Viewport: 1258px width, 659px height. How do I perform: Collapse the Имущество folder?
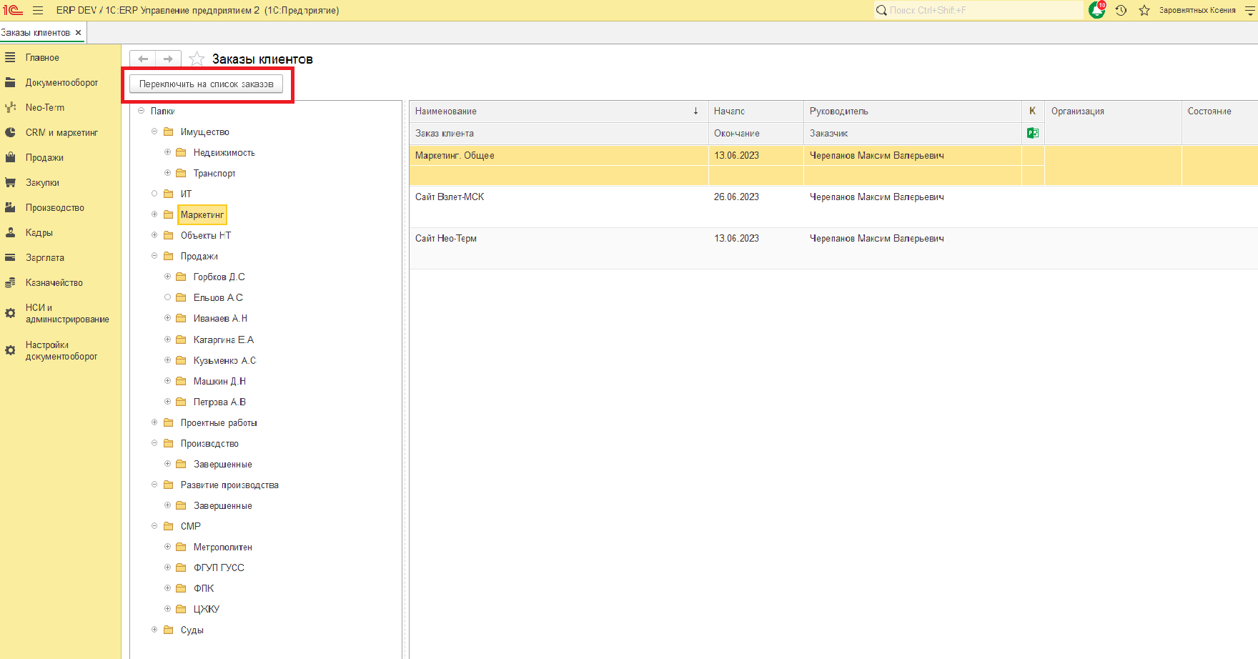tap(154, 132)
